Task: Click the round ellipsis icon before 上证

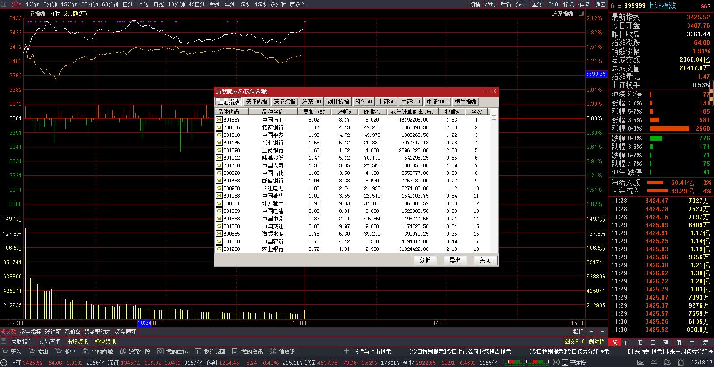Action: pyautogui.click(x=4, y=363)
